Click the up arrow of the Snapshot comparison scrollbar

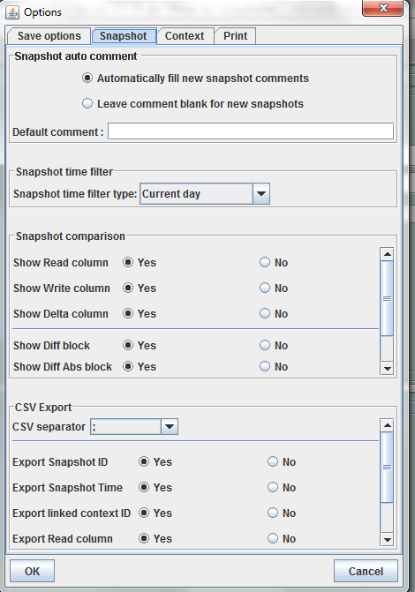(x=387, y=254)
